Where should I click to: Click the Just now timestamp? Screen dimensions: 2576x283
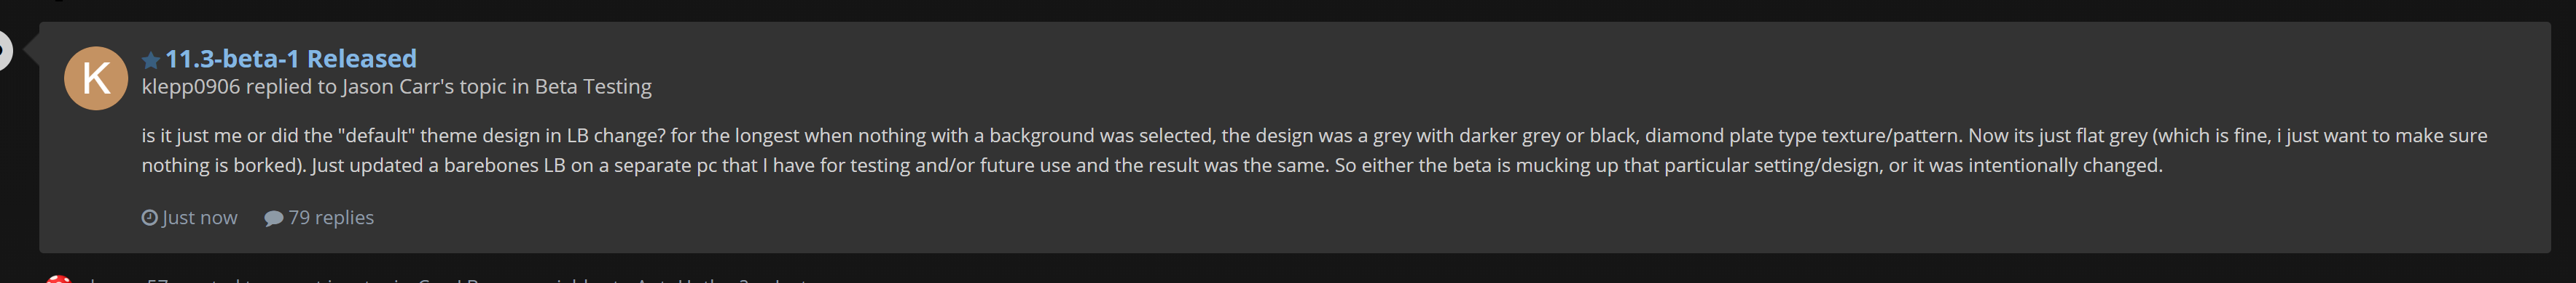tap(200, 217)
